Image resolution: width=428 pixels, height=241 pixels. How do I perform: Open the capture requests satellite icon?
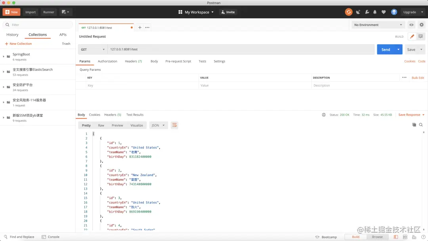pyautogui.click(x=358, y=12)
